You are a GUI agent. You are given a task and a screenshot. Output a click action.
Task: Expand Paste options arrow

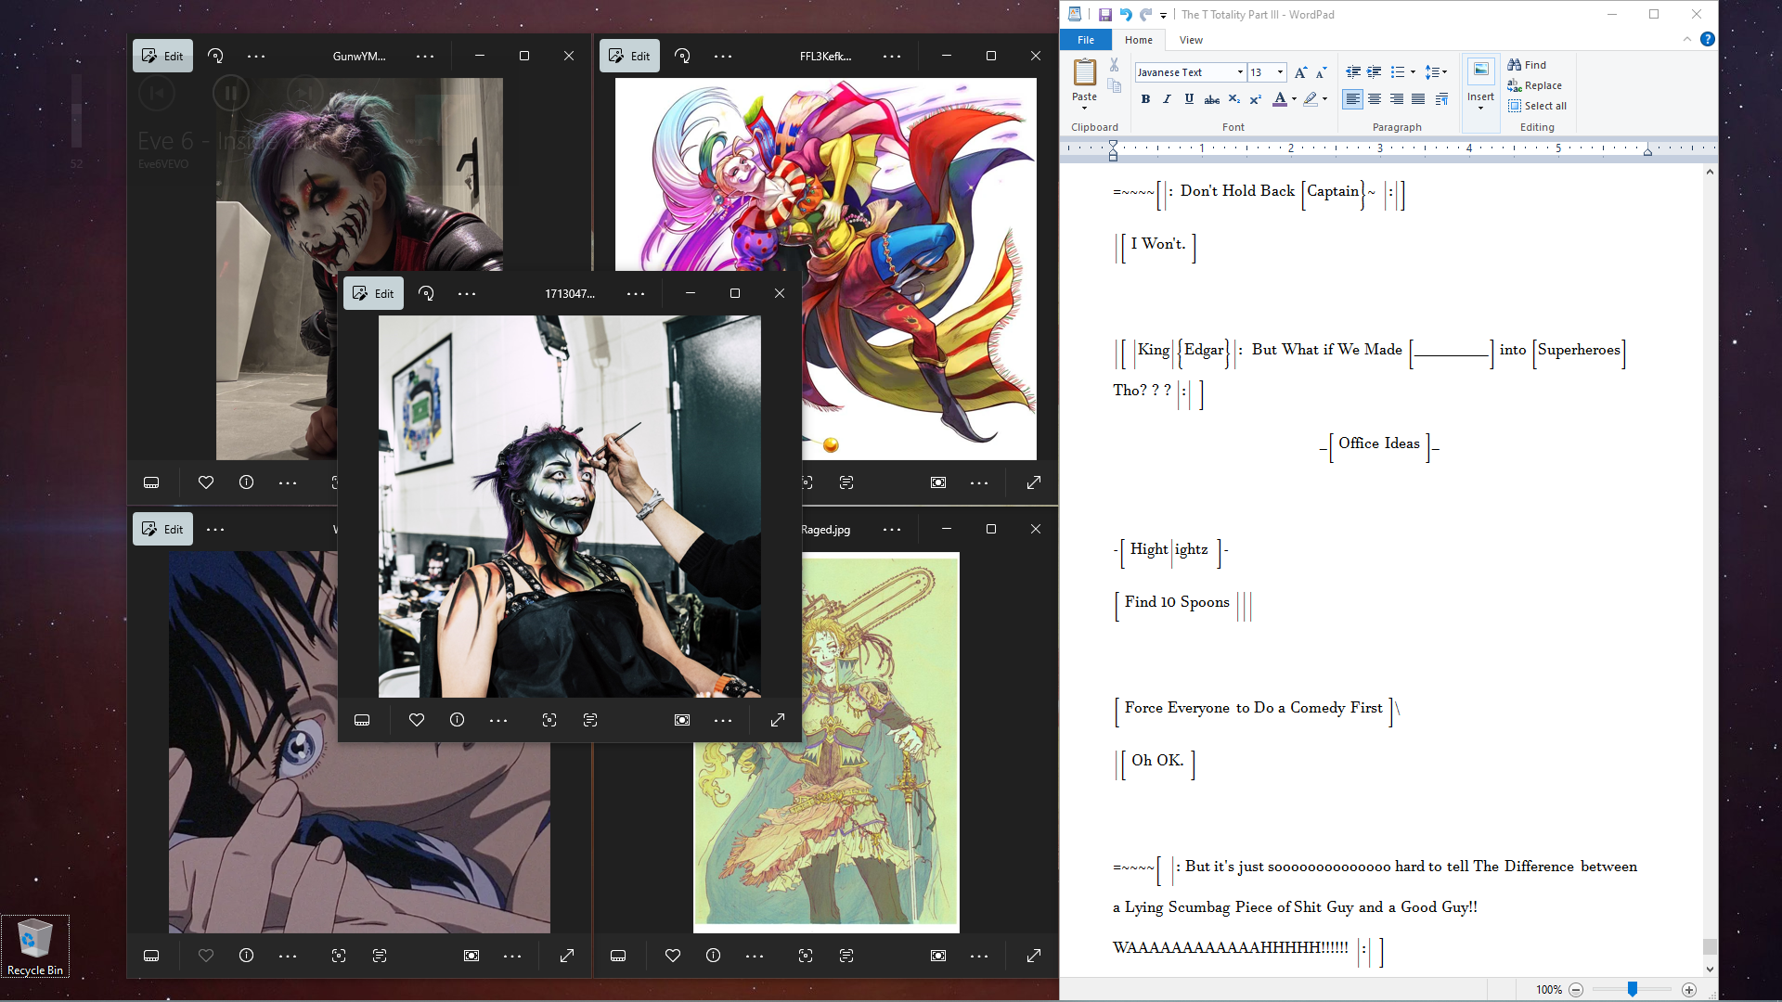click(1084, 108)
